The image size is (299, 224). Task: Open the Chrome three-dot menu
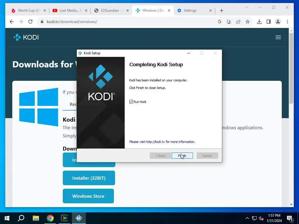pos(287,22)
